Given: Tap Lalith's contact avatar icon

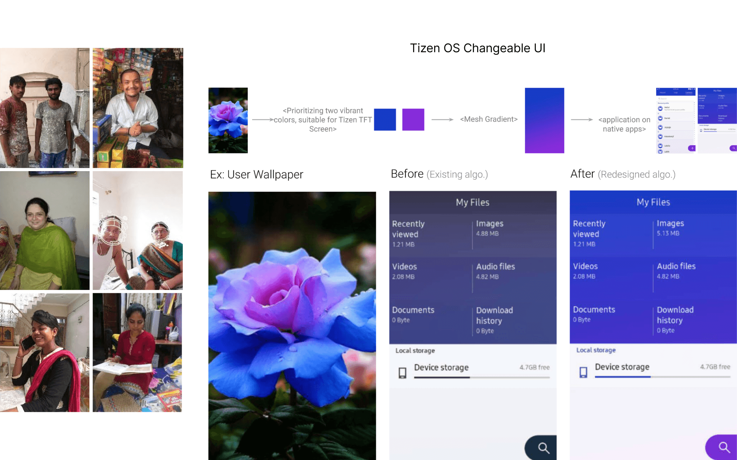Looking at the screenshot, I should coord(660,152).
